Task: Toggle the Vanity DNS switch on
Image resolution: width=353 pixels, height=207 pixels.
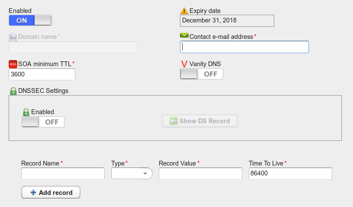Action: (202, 74)
